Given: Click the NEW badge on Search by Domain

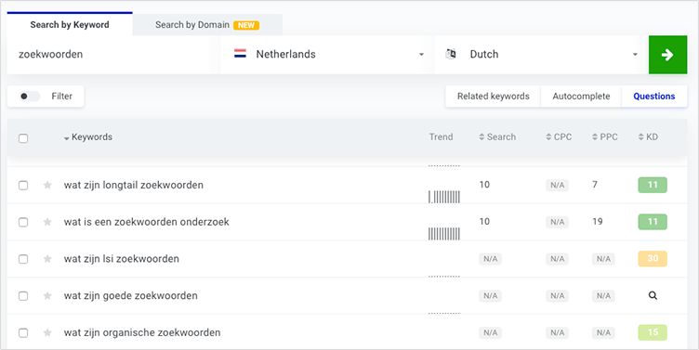Looking at the screenshot, I should 246,25.
